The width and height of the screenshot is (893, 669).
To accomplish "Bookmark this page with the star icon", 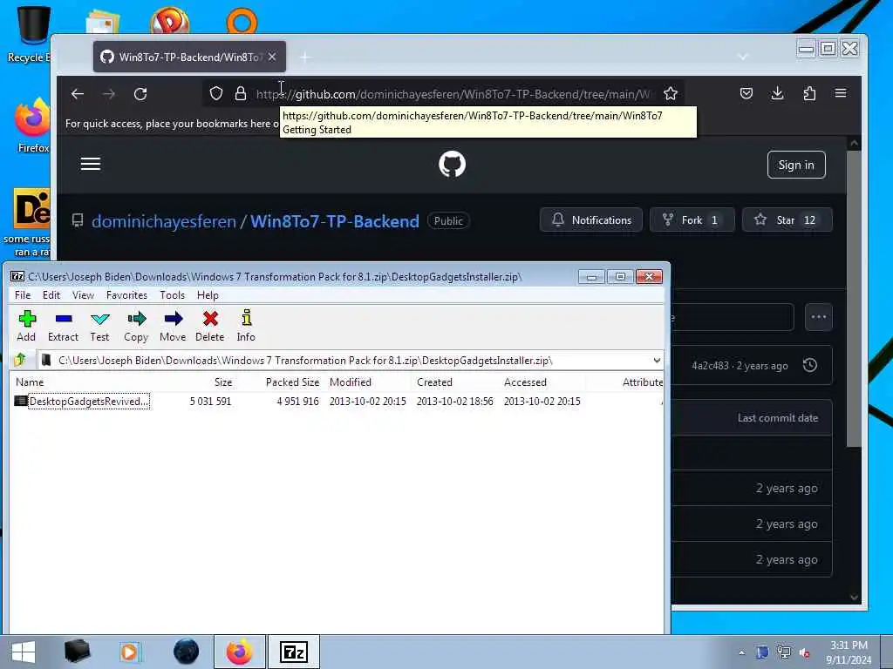I will [671, 93].
